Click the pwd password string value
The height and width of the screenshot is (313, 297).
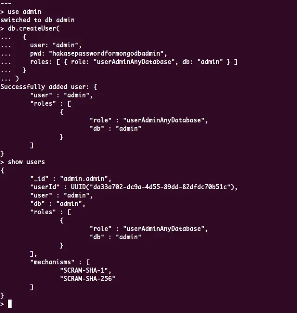pos(106,53)
